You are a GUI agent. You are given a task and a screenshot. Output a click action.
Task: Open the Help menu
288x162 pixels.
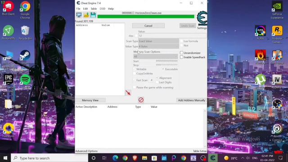pyautogui.click(x=111, y=9)
